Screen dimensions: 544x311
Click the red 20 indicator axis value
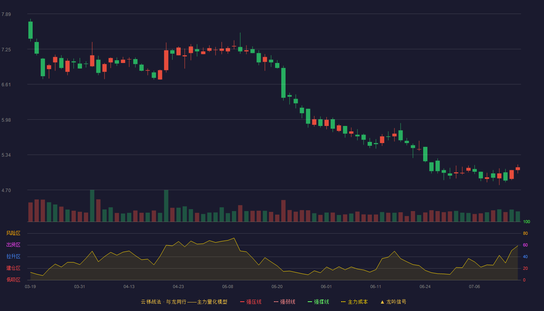525,268
